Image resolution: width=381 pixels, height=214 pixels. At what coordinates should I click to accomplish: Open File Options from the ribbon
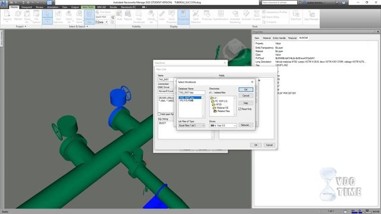tap(36, 17)
